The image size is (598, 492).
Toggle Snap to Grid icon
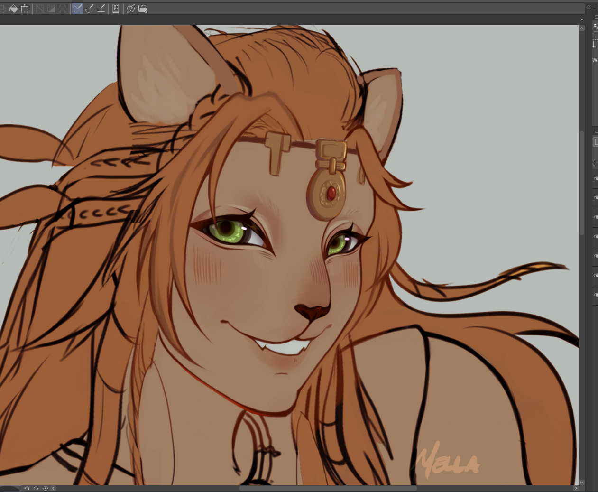(x=101, y=9)
